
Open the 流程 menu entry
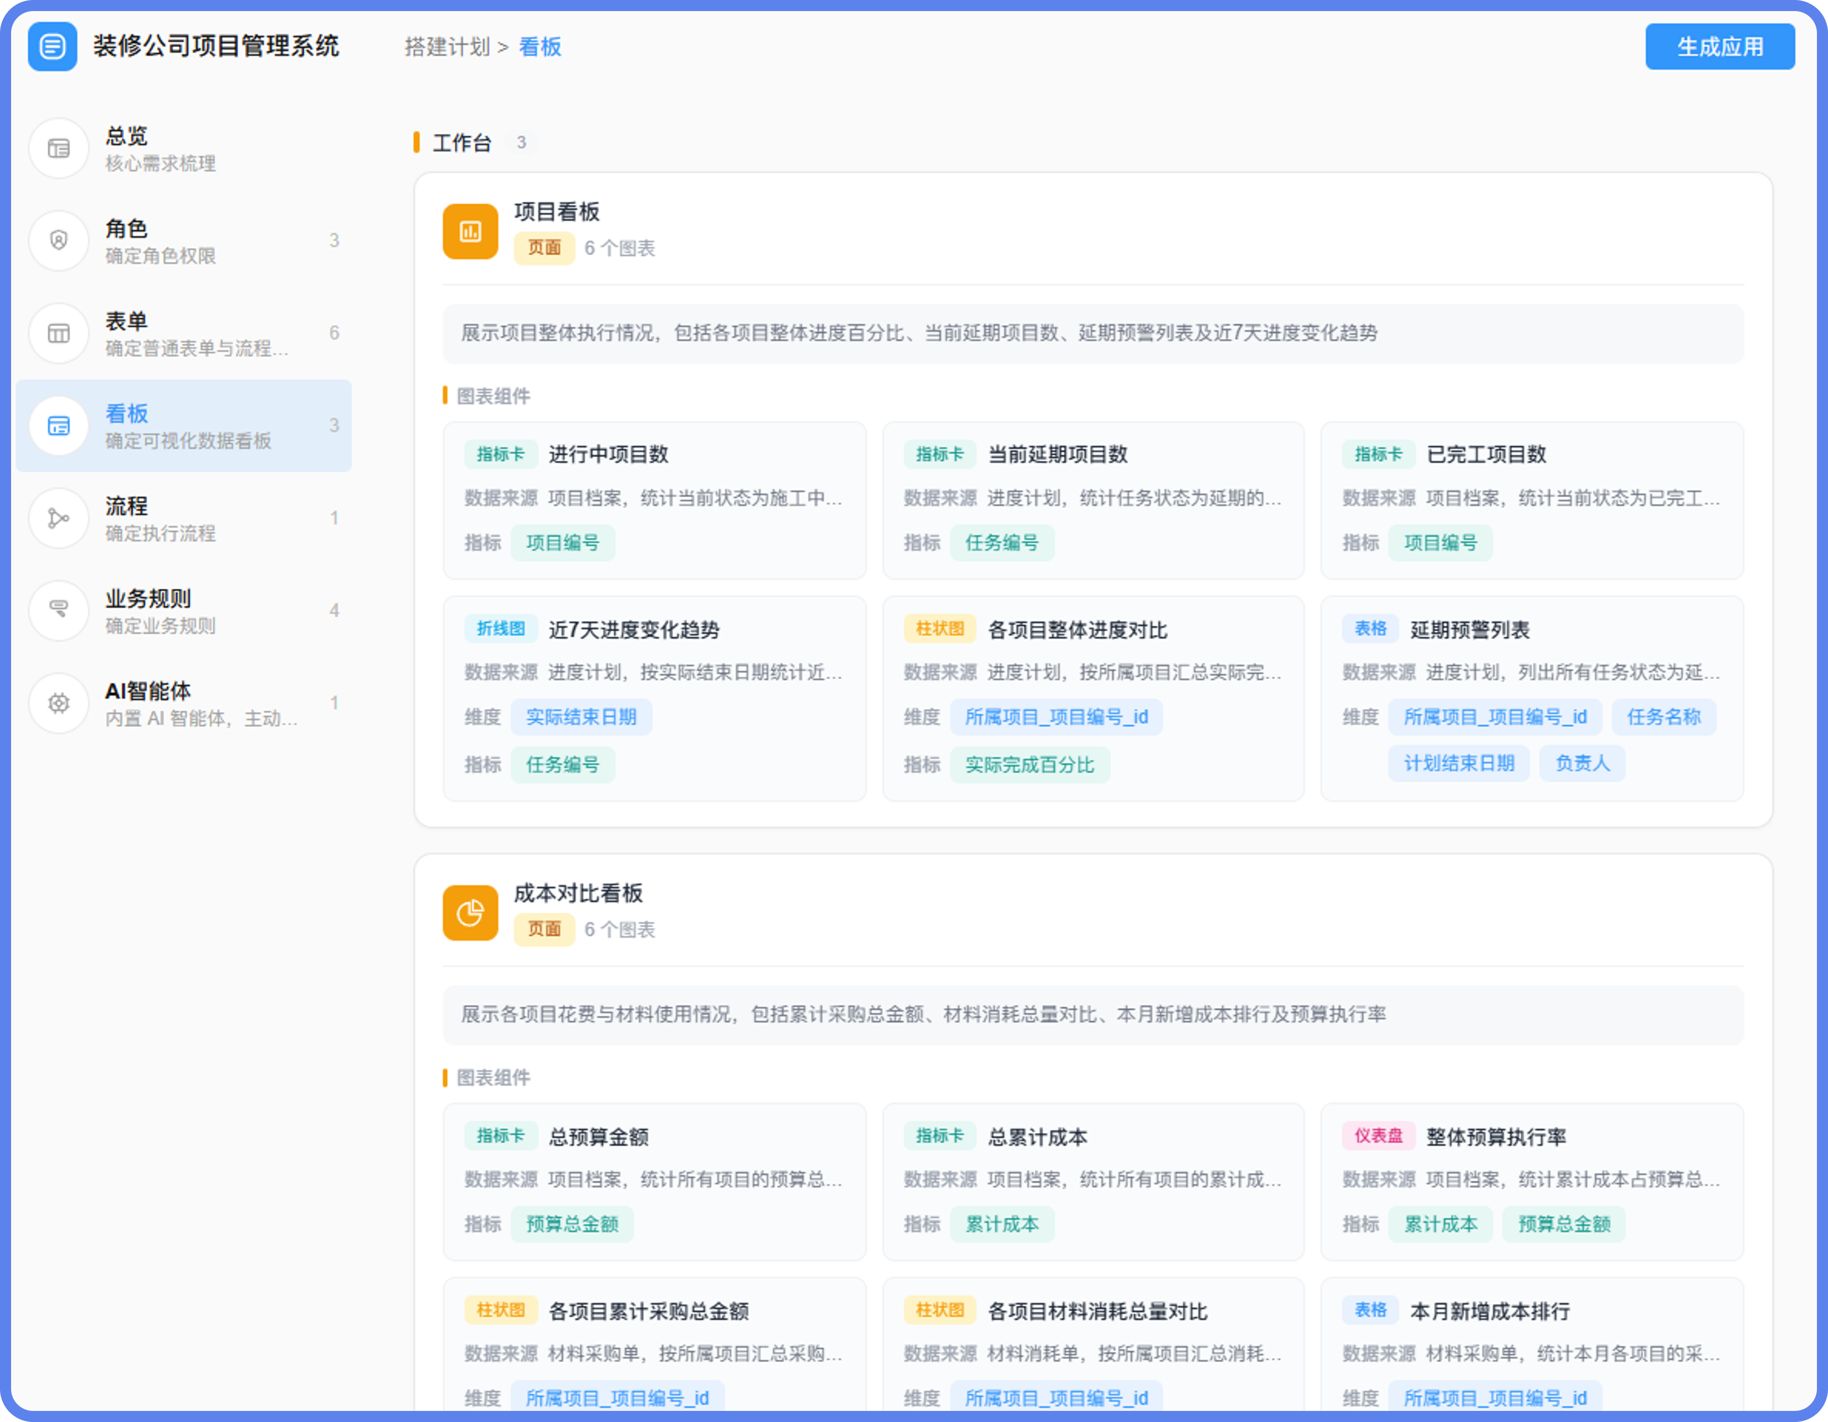pos(184,519)
